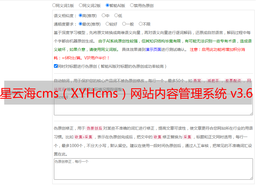Set 通顺度要求 to 最优(推荐)
This screenshot has height=185, width=256.
pyautogui.click(x=80, y=24)
